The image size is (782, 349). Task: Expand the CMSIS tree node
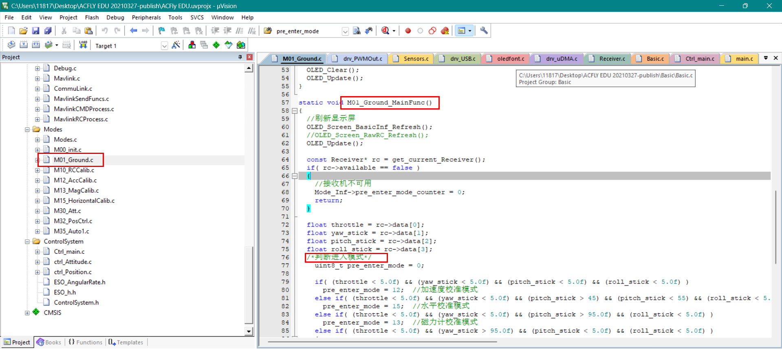coord(27,313)
